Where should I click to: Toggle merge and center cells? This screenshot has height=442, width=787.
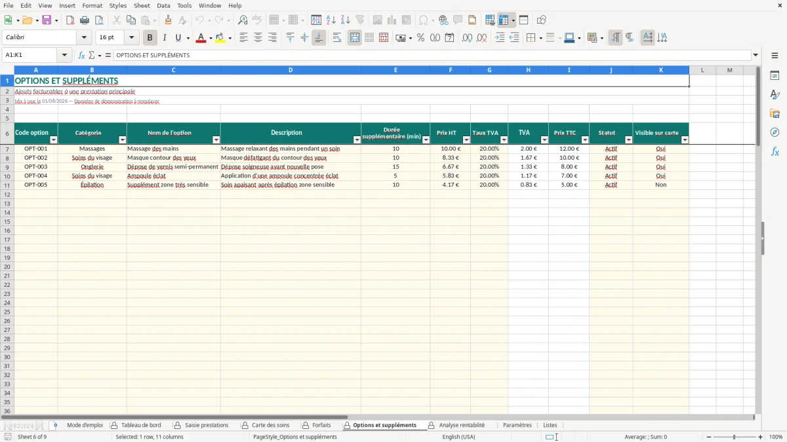(355, 38)
